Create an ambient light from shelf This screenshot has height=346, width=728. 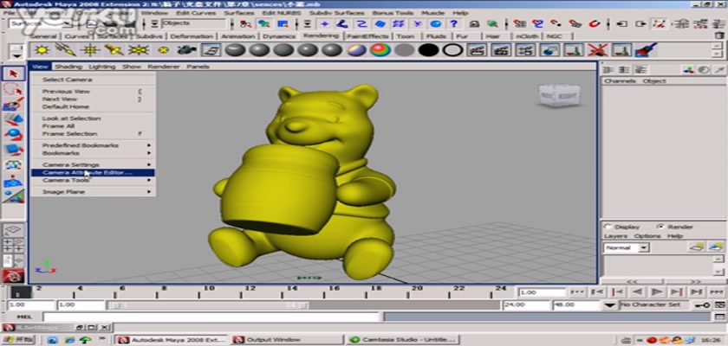coord(42,49)
